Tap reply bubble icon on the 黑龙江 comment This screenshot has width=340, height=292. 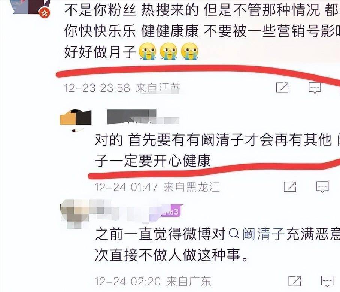tap(322, 187)
